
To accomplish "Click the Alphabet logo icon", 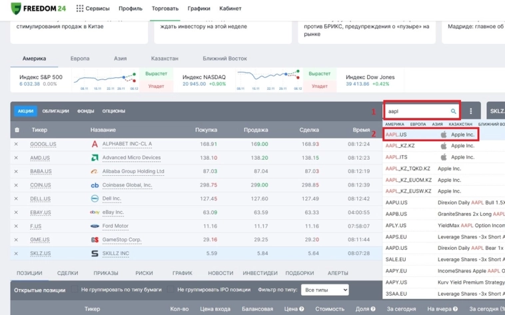I will coord(95,144).
